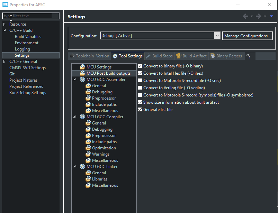The width and height of the screenshot is (278, 213).
Task: Open the Build Artifact tab
Action: pos(191,56)
